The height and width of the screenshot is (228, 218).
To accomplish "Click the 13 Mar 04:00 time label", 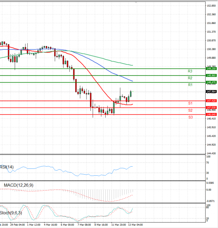I will click(x=136, y=225).
